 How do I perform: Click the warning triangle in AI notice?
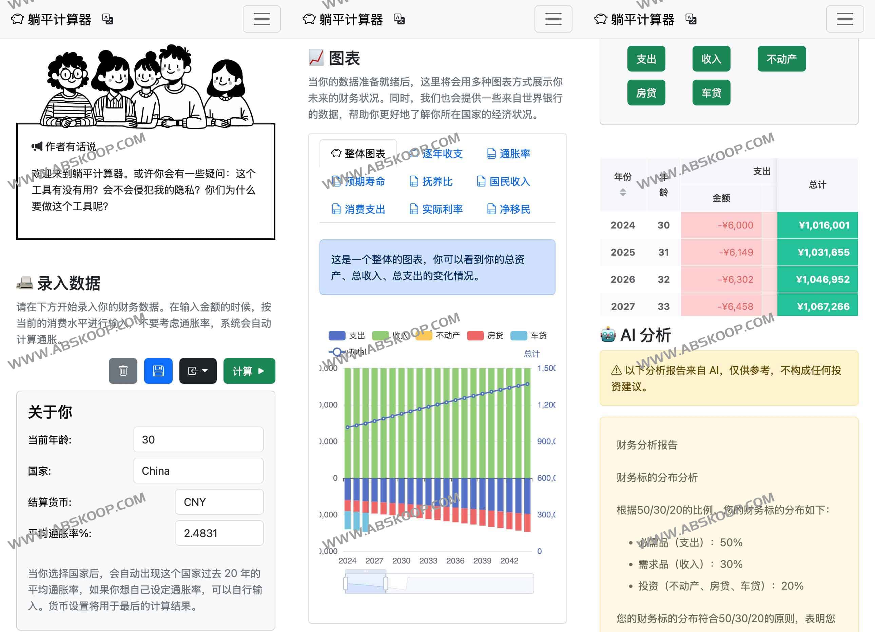click(616, 370)
